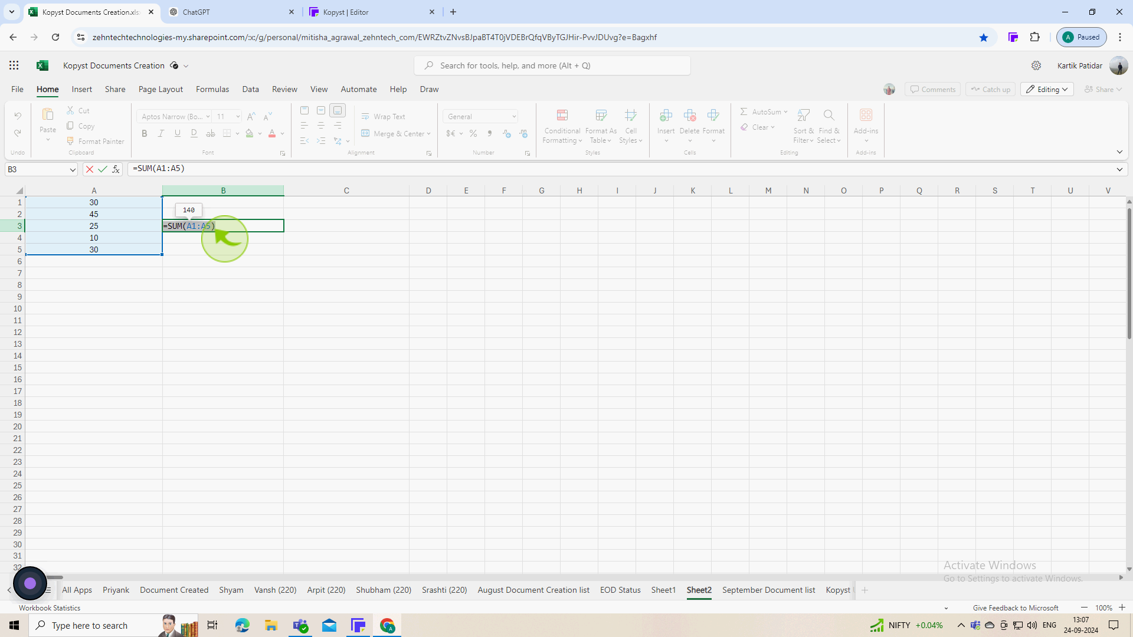Switch to September Document list sheet
The image size is (1133, 637).
pyautogui.click(x=768, y=590)
